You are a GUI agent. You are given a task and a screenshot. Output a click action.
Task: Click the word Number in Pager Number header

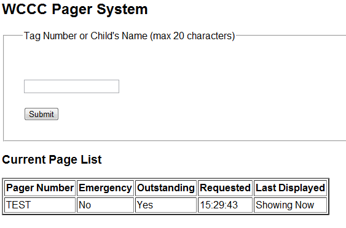coord(55,188)
